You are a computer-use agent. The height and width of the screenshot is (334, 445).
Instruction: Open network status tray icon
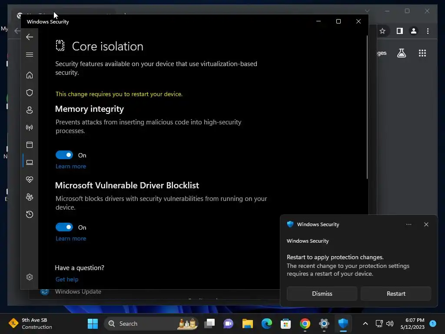click(379, 324)
